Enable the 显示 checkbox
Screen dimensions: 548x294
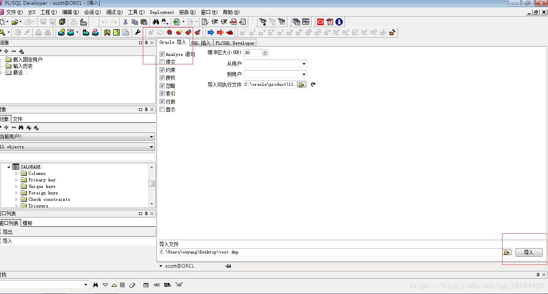[x=162, y=109]
